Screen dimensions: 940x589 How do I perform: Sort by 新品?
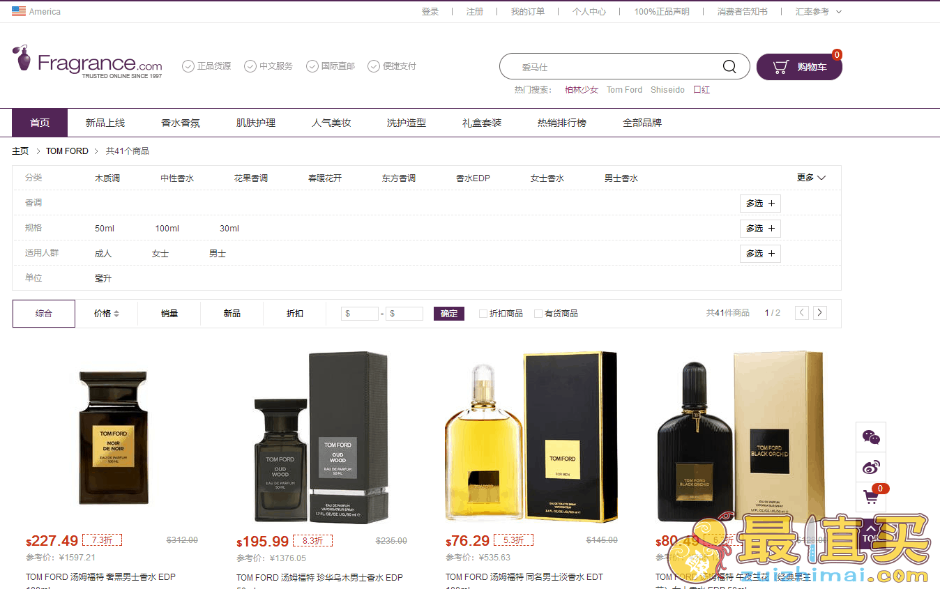pyautogui.click(x=232, y=314)
